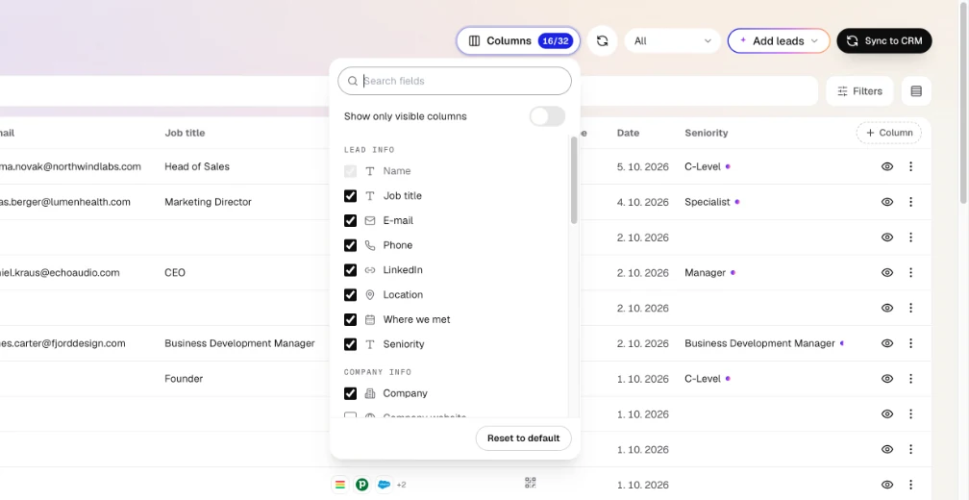Toggle Show only visible columns switch

point(548,116)
